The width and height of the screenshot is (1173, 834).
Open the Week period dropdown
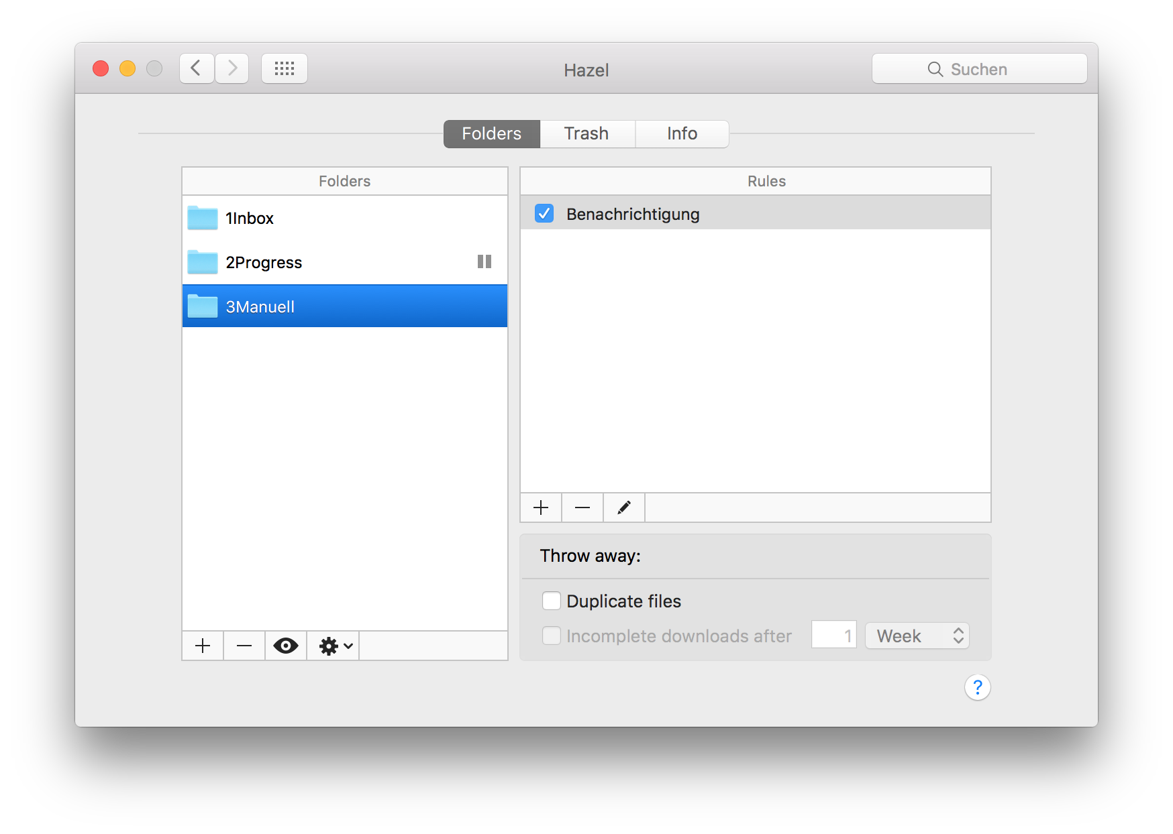tap(917, 636)
